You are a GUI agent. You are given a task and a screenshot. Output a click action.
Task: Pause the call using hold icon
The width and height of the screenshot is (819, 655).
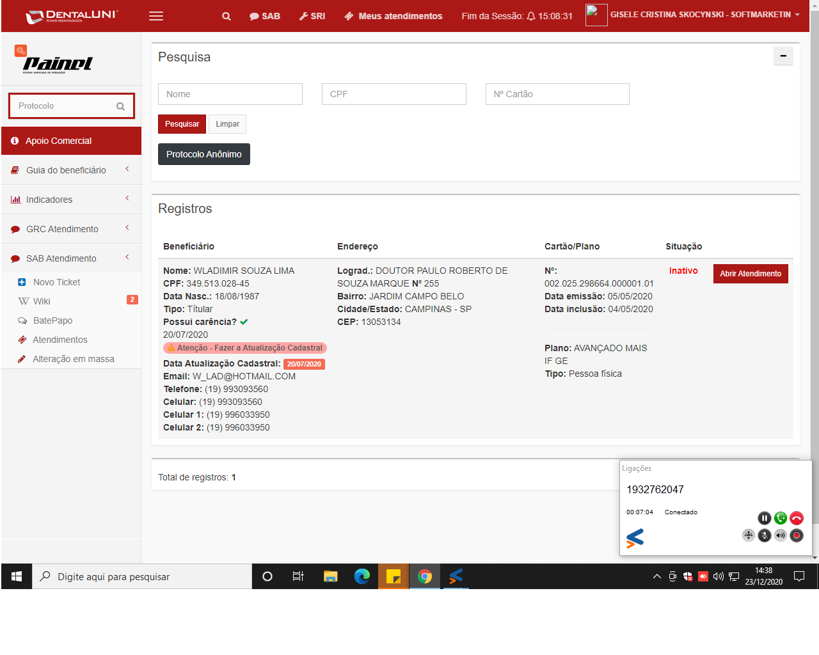(x=764, y=518)
